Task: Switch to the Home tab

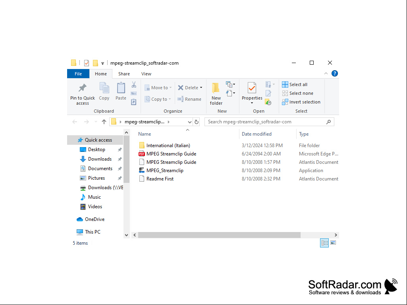Action: [x=101, y=74]
